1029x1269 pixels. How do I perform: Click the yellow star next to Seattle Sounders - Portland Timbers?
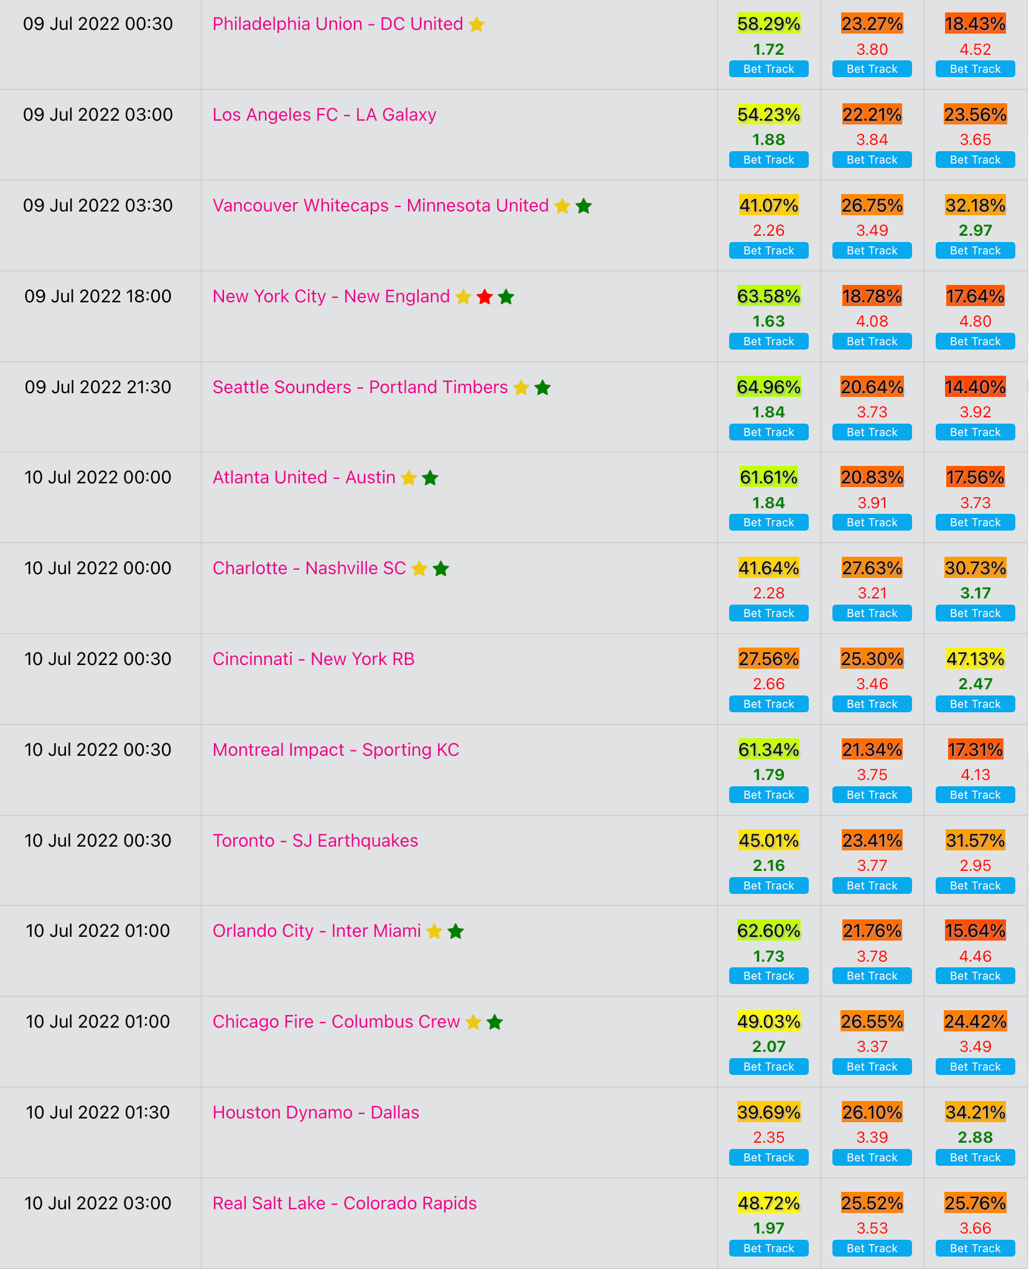tap(521, 388)
